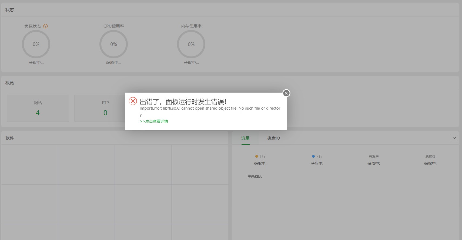The width and height of the screenshot is (462, 240).
Task: Click the 概览 section title
Action: tap(10, 83)
